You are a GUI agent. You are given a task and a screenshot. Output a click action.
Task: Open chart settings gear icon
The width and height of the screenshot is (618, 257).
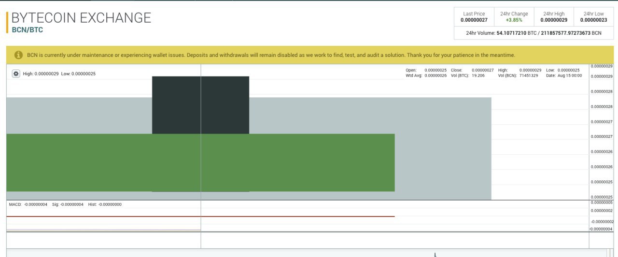tap(16, 74)
